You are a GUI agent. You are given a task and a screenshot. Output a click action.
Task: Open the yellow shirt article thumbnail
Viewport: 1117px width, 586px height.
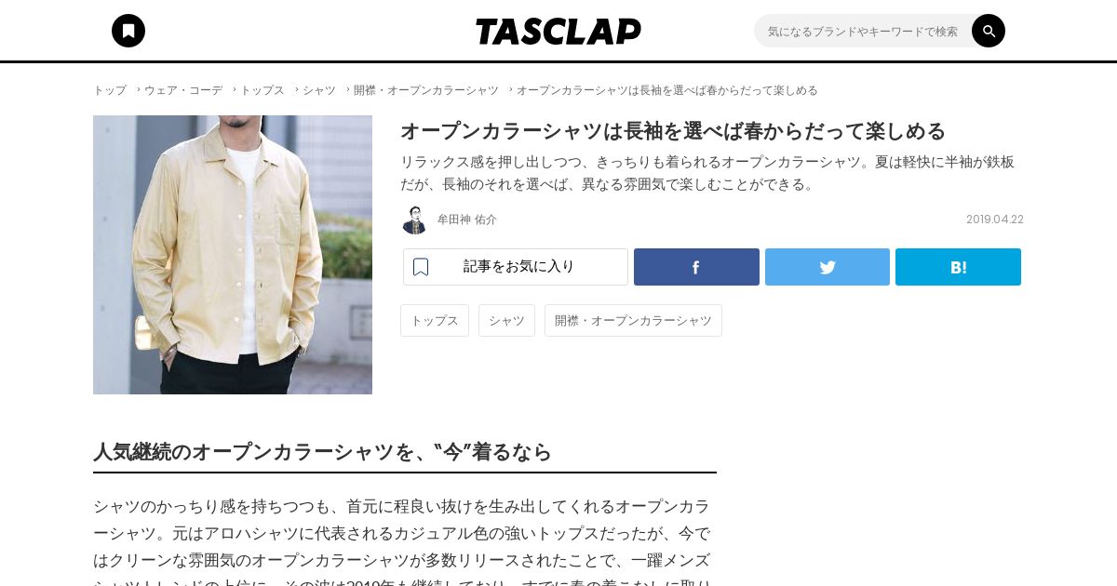[233, 255]
